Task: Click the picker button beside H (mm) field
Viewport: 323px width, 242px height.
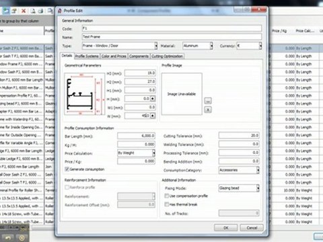Action: pyautogui.click(x=153, y=99)
